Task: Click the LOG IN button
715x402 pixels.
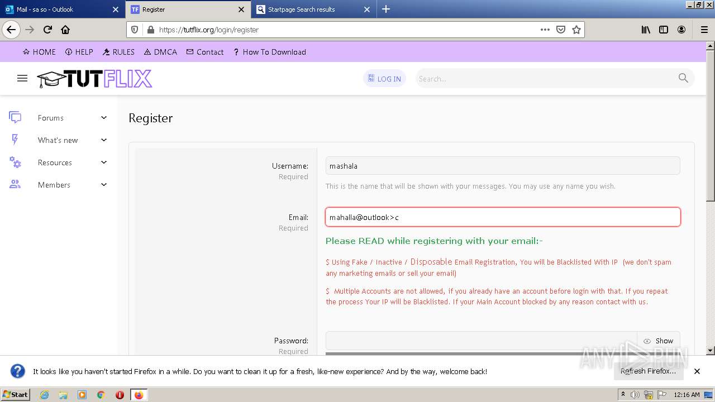Action: click(x=384, y=79)
